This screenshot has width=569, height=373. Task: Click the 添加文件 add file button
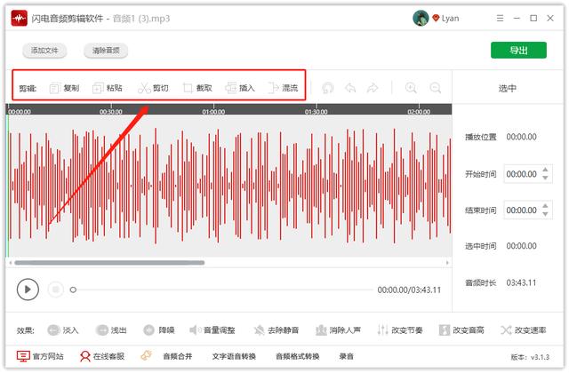pos(44,51)
